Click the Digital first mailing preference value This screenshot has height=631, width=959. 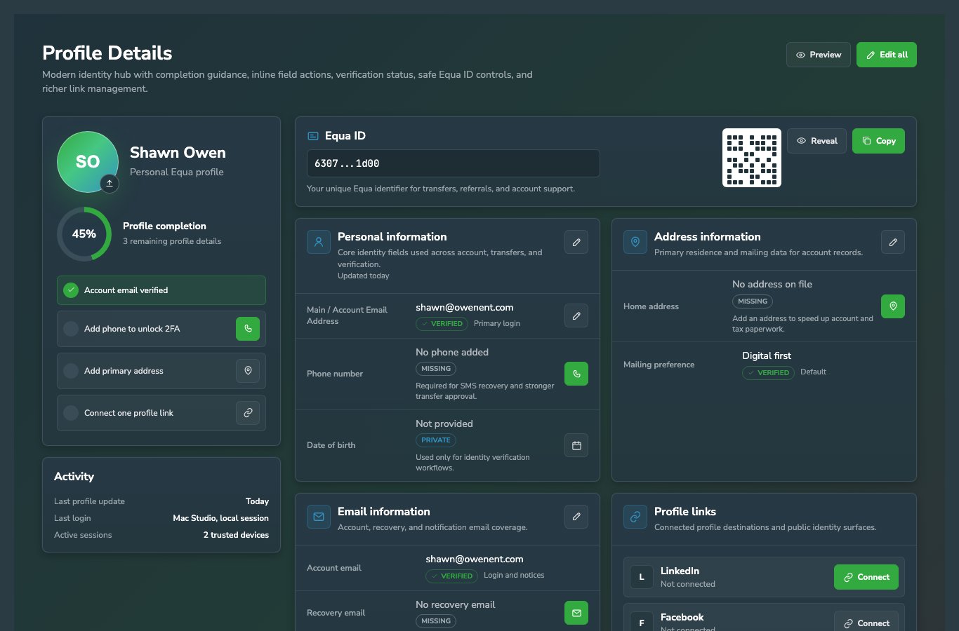pyautogui.click(x=767, y=356)
